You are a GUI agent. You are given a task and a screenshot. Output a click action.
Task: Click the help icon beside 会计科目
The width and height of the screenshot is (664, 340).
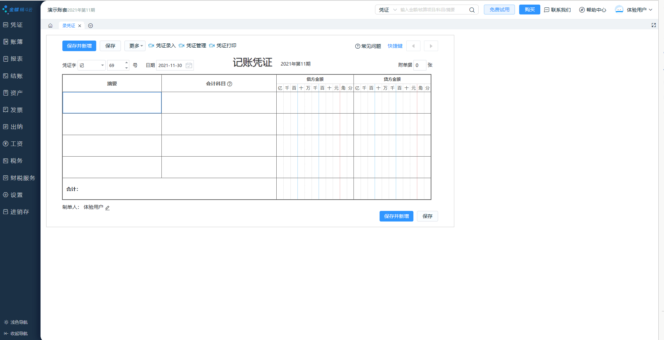click(230, 84)
